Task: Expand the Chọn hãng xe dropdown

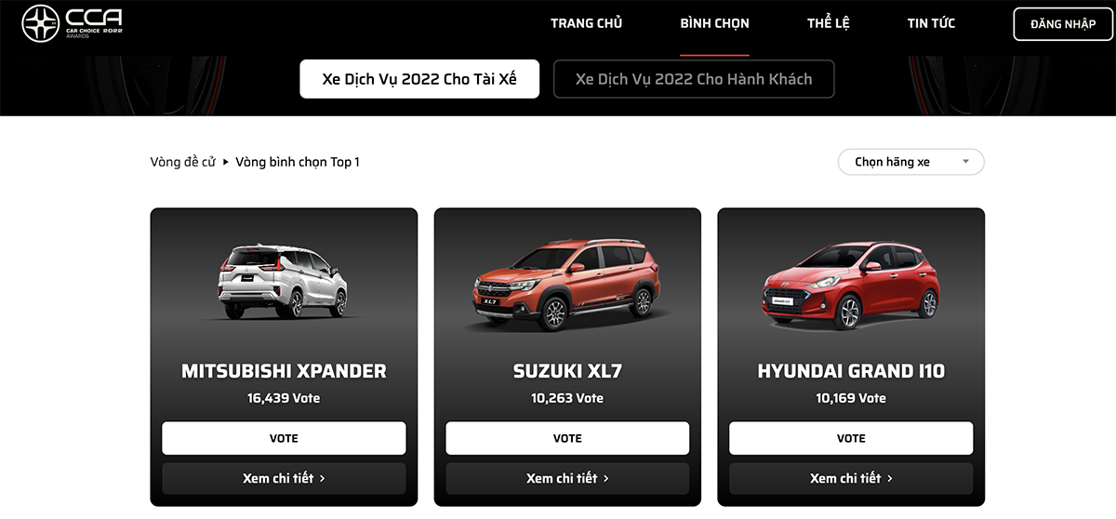Action: pyautogui.click(x=910, y=162)
